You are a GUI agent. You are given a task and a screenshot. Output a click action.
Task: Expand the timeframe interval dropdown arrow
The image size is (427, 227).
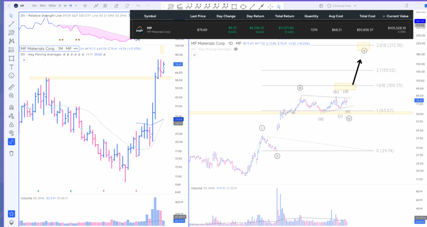pos(76,6)
